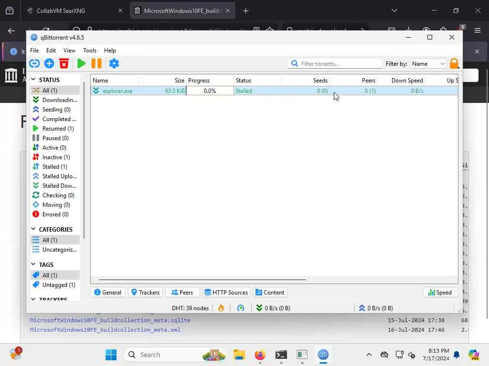Collapse the CATEGORIES sidebar section
Screen dimensions: 489x366
click(33, 229)
